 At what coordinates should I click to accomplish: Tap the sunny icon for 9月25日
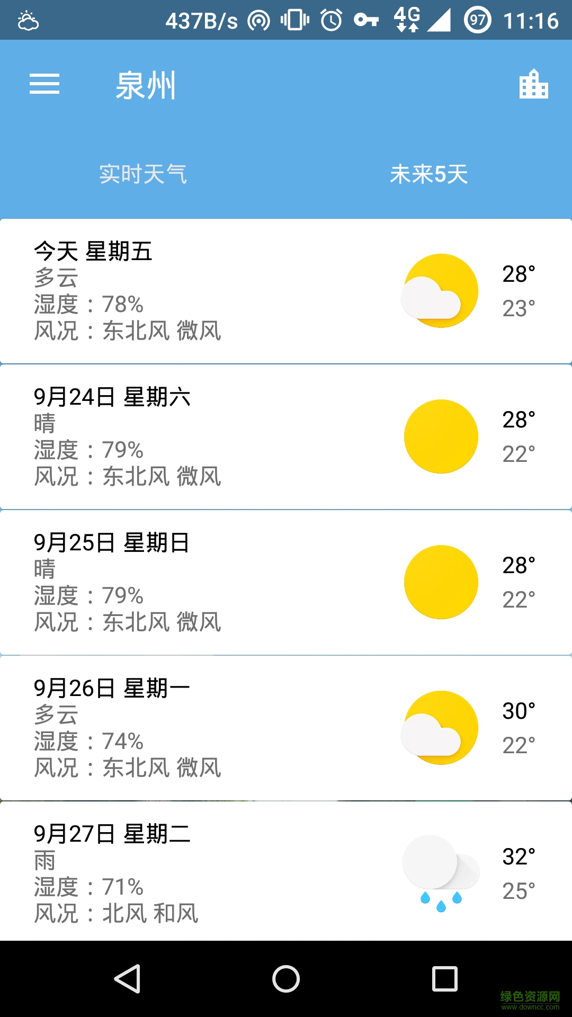tap(441, 582)
